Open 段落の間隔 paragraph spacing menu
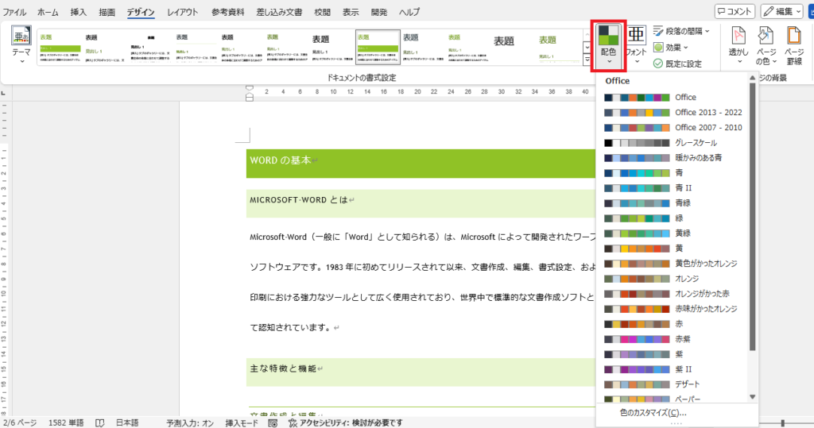The image size is (814, 428). coord(680,31)
